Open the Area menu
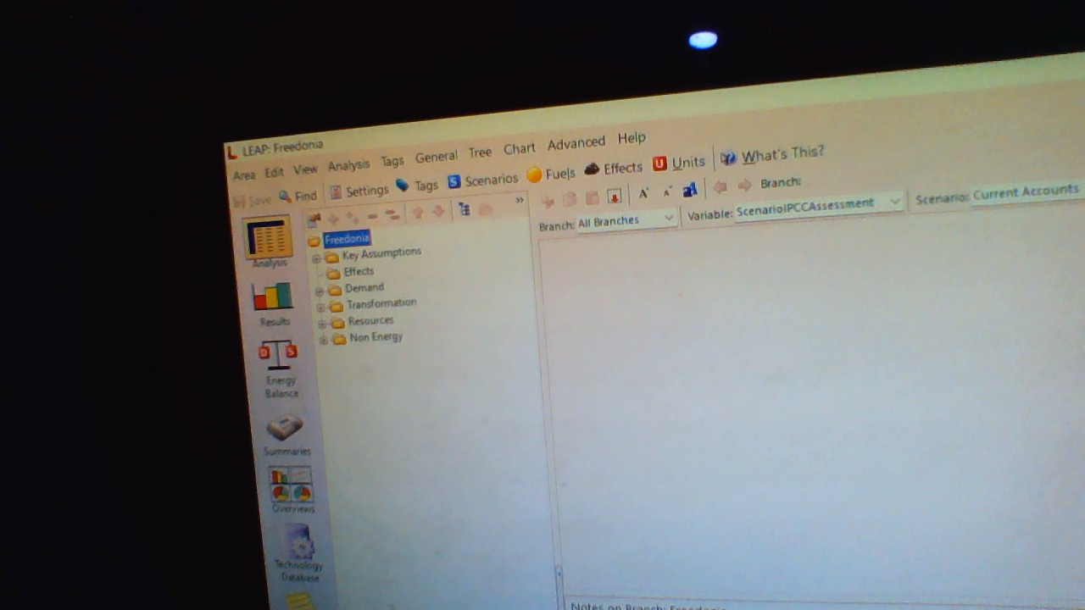Image resolution: width=1085 pixels, height=610 pixels. [244, 175]
